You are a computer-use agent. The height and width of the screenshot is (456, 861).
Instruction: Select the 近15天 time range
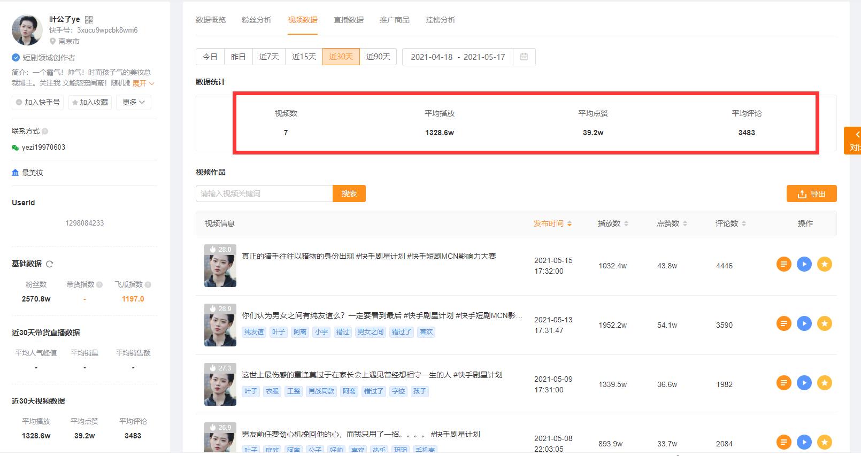coord(304,57)
